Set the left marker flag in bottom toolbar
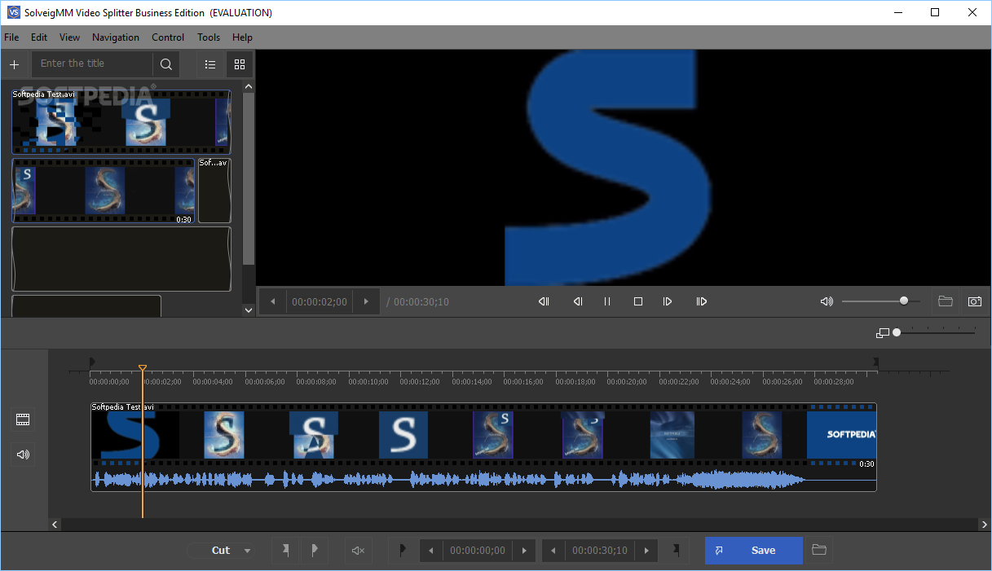This screenshot has width=992, height=571. tap(285, 551)
